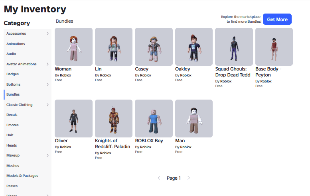Select the Heads category
310x196 pixels.
coord(28,145)
